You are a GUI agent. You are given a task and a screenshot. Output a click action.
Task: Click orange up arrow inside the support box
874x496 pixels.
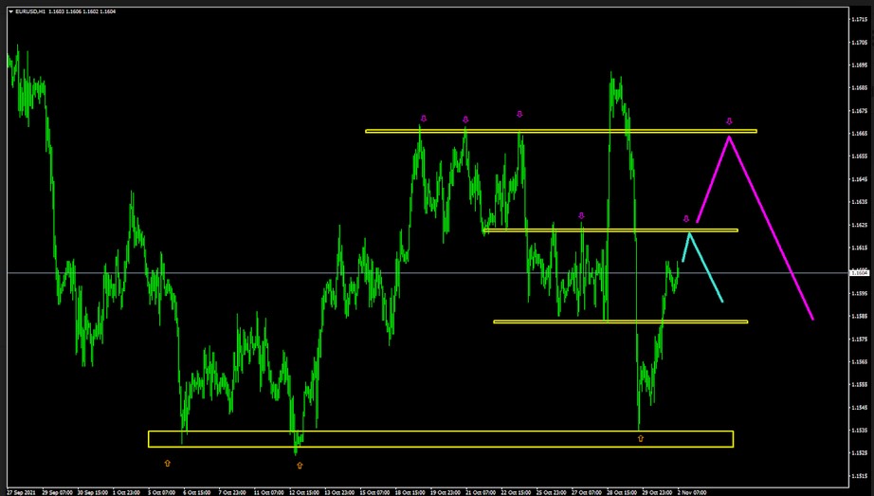tap(641, 438)
